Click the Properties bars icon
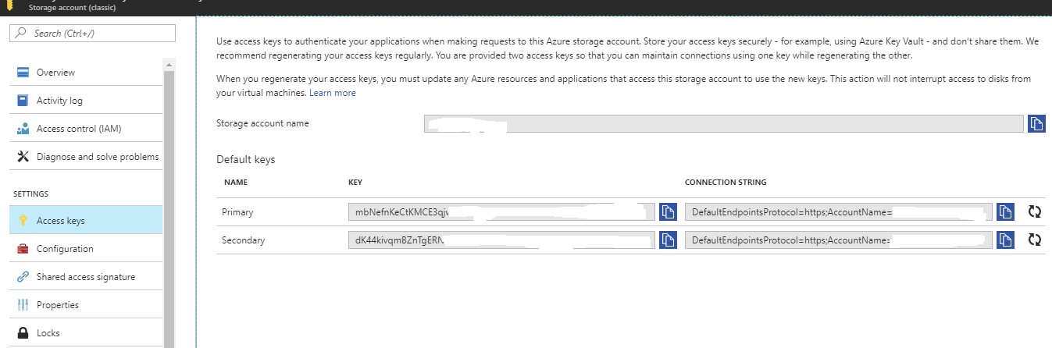The image size is (1052, 348). [23, 305]
